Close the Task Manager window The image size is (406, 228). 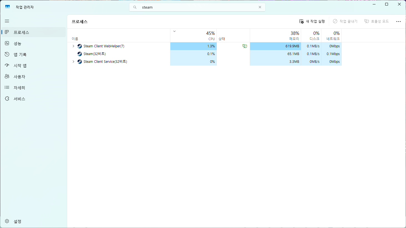pos(399,4)
